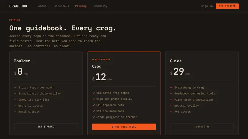
Task: Click the Crag price 12
Action: click(x=101, y=77)
